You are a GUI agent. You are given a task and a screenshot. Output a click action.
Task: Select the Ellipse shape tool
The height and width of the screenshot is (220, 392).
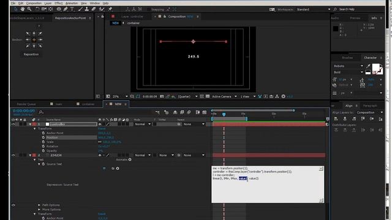[59, 9]
